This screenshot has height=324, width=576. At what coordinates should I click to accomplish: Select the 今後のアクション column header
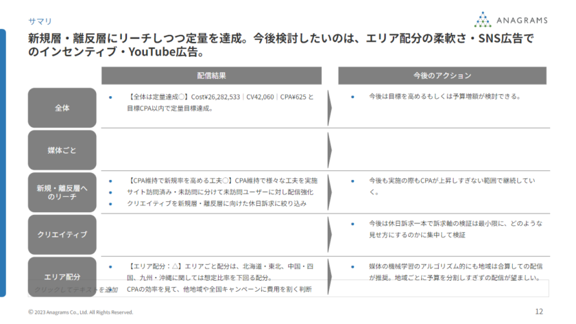[x=442, y=76]
